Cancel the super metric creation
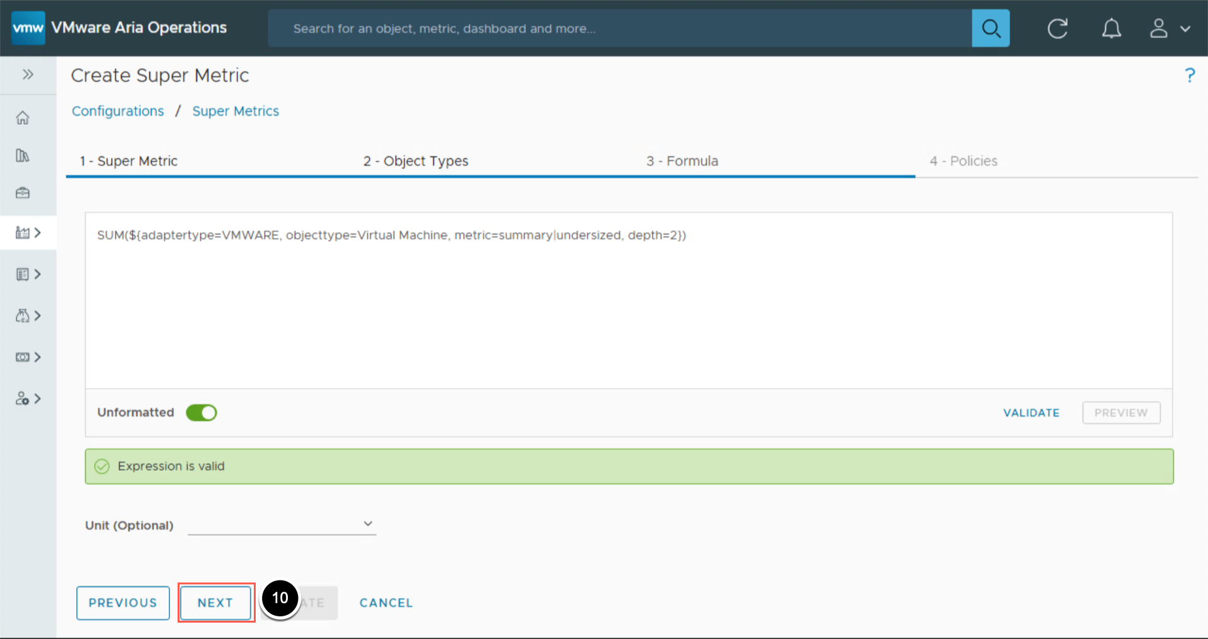 pyautogui.click(x=386, y=602)
